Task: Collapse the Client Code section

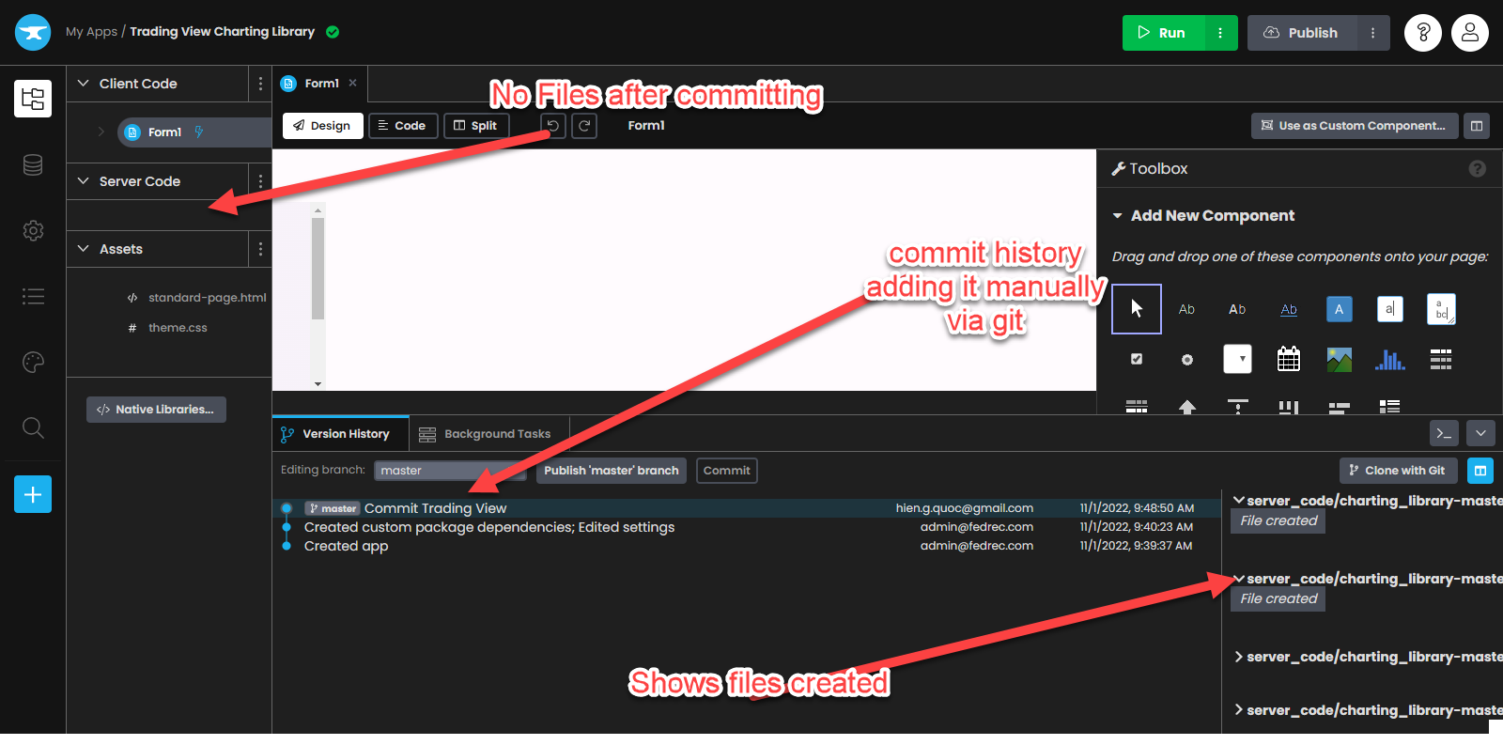Action: (83, 84)
